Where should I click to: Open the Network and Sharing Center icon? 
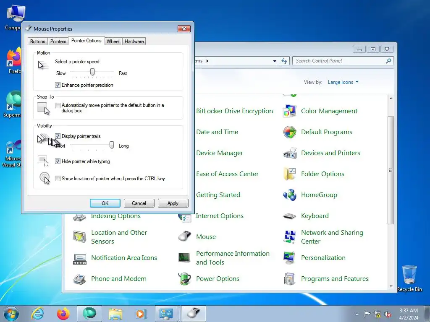(290, 237)
